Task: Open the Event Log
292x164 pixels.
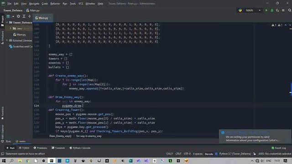Action: pos(279,148)
